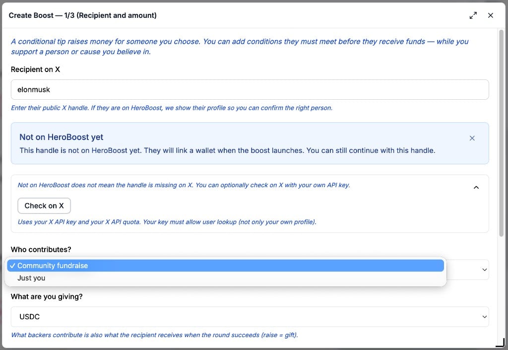This screenshot has width=508, height=350.
Task: Click the dialog resize grip handle
Action: click(501, 343)
